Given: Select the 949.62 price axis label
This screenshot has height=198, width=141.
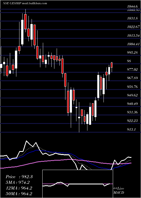Looking at the screenshot, I should click(x=133, y=95).
